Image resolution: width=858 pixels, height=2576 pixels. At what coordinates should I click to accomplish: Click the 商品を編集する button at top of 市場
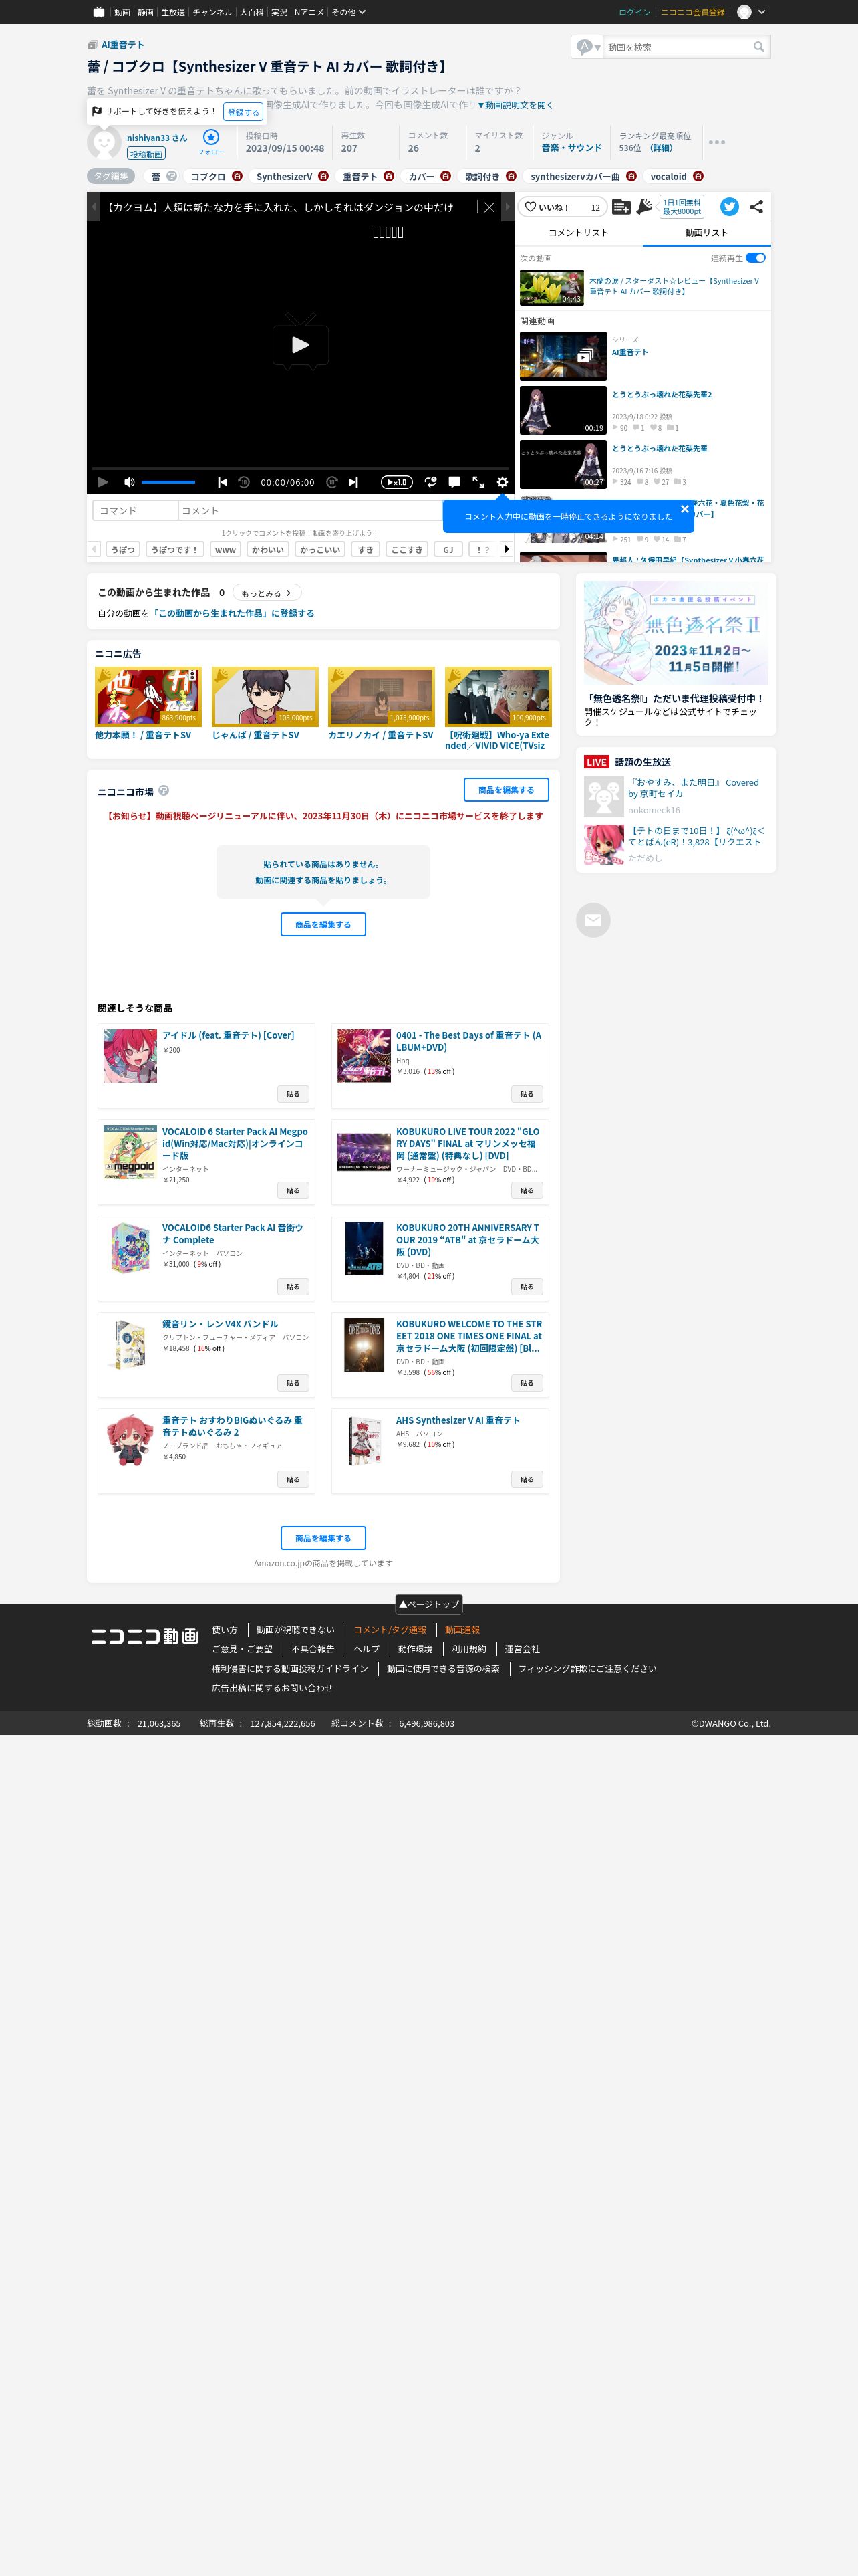(x=505, y=790)
